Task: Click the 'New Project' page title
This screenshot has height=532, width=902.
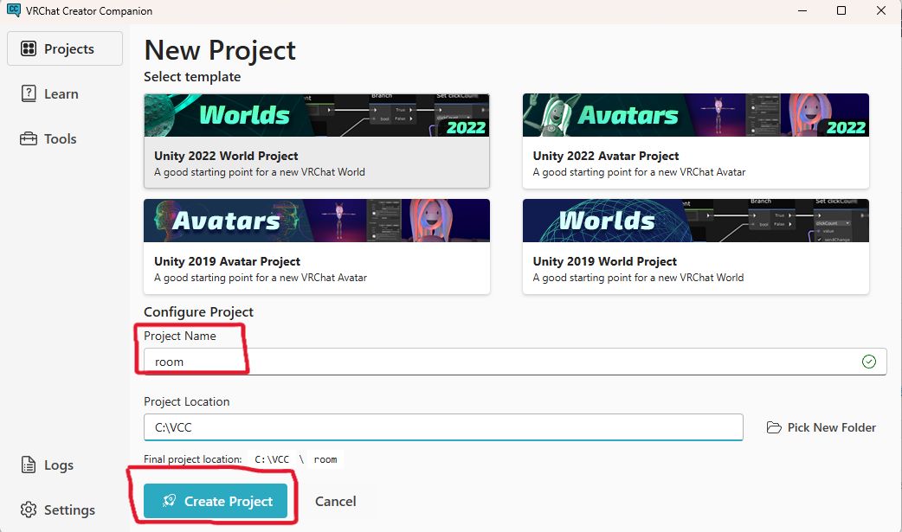Action: pyautogui.click(x=220, y=50)
